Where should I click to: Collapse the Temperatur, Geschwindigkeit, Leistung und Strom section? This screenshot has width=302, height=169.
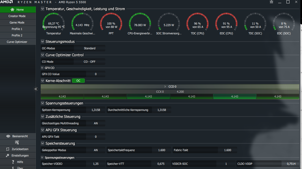point(43,9)
